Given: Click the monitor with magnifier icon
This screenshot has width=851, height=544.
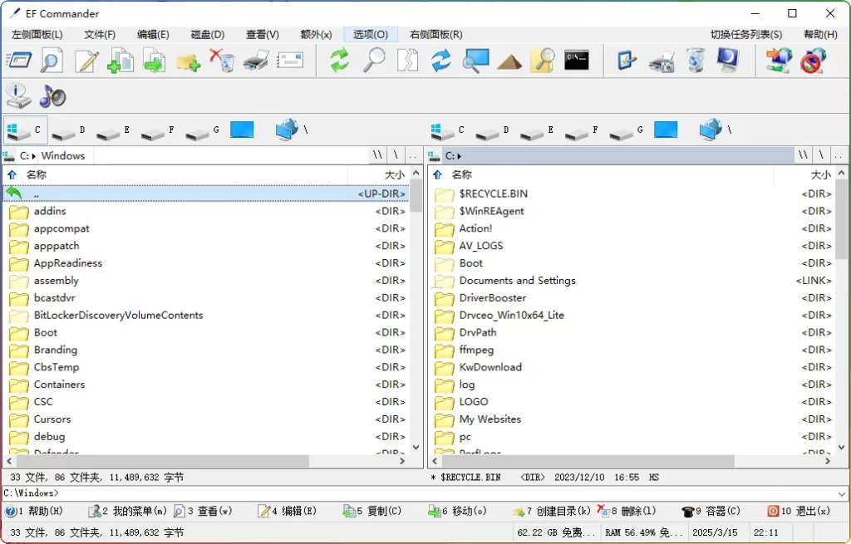Looking at the screenshot, I should pyautogui.click(x=476, y=60).
